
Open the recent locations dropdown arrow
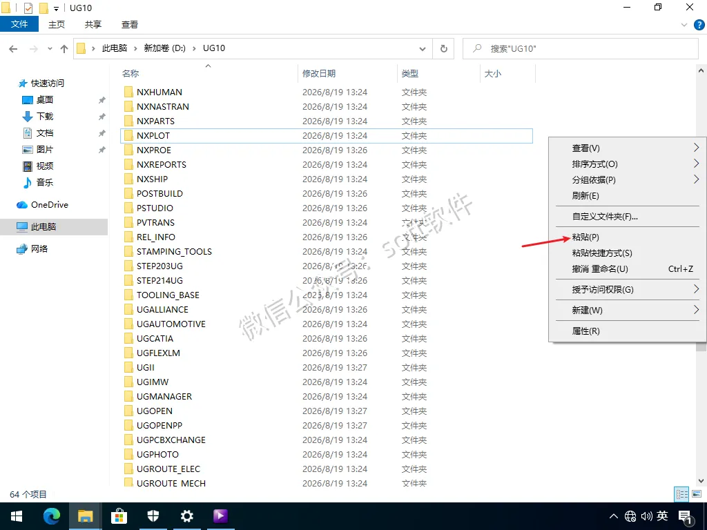(50, 49)
